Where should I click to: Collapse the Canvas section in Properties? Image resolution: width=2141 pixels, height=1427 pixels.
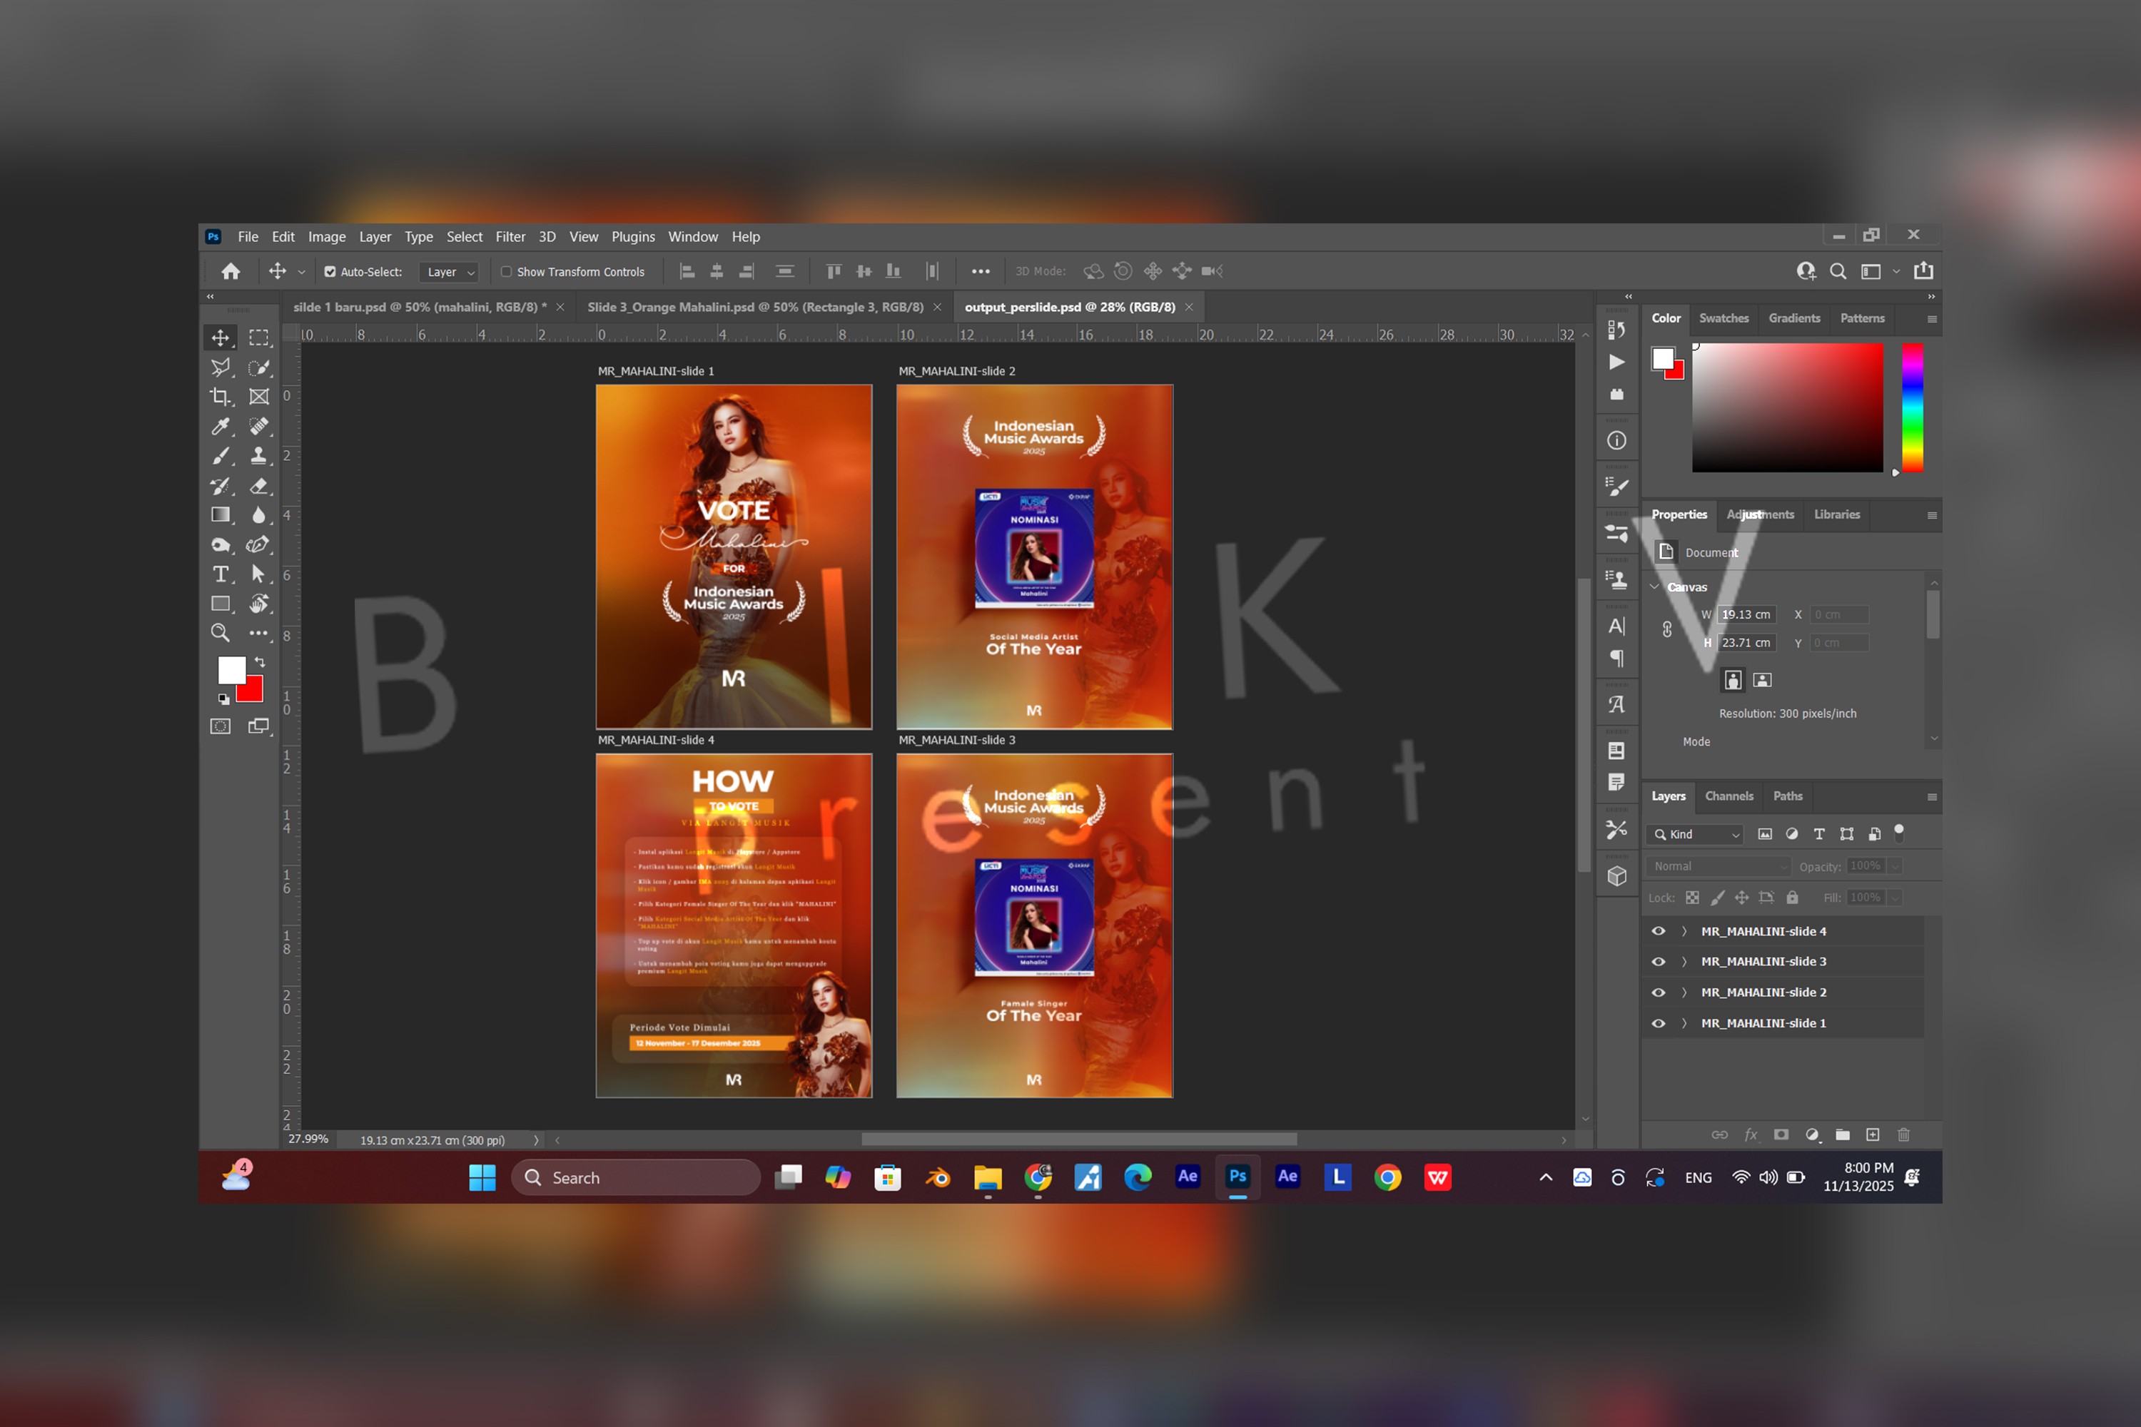tap(1655, 587)
